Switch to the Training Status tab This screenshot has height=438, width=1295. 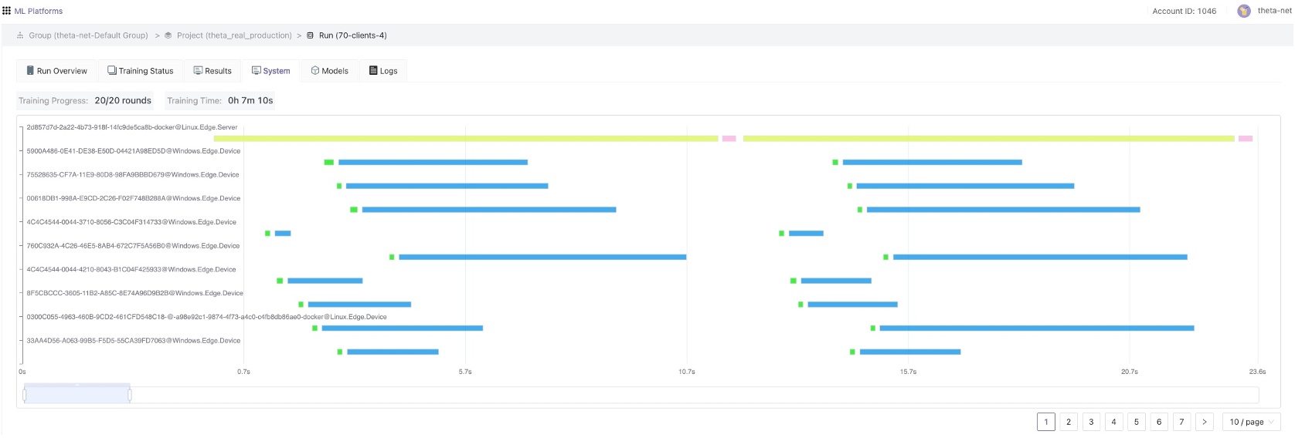[141, 71]
